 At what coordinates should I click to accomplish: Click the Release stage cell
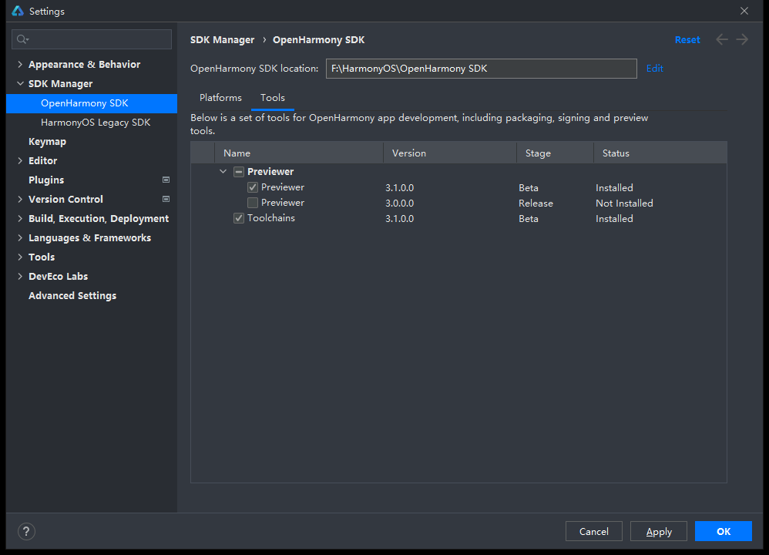click(x=536, y=203)
